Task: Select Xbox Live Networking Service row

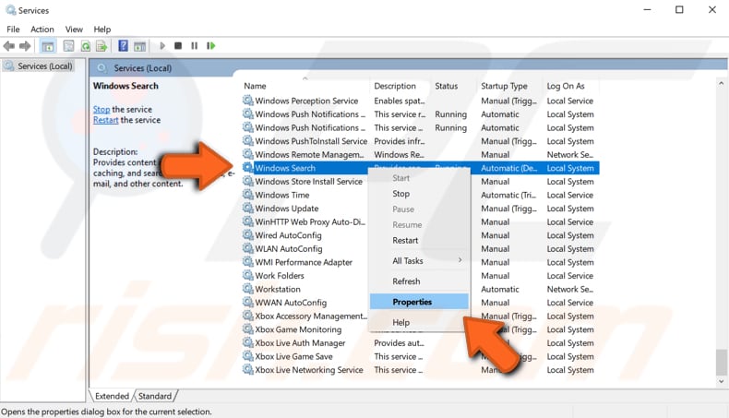Action: pyautogui.click(x=420, y=370)
